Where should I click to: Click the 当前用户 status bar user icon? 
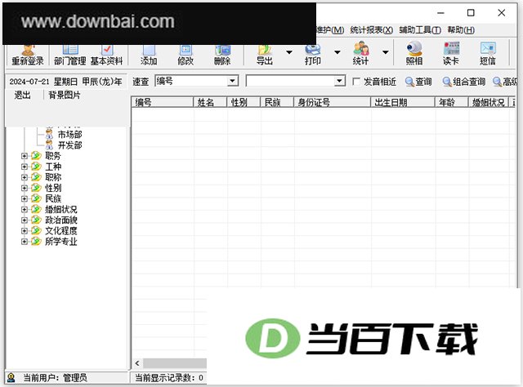click(11, 377)
